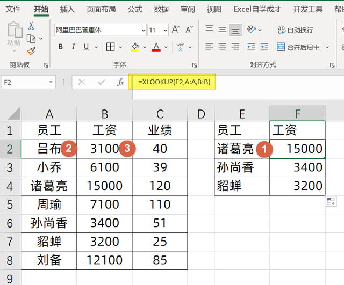Switch to the 公式 tab

pos(135,9)
